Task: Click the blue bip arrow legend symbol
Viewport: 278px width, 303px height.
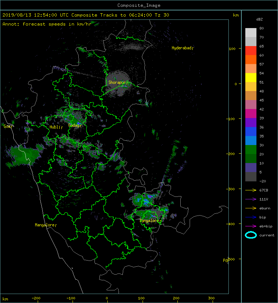Action: [x=251, y=217]
